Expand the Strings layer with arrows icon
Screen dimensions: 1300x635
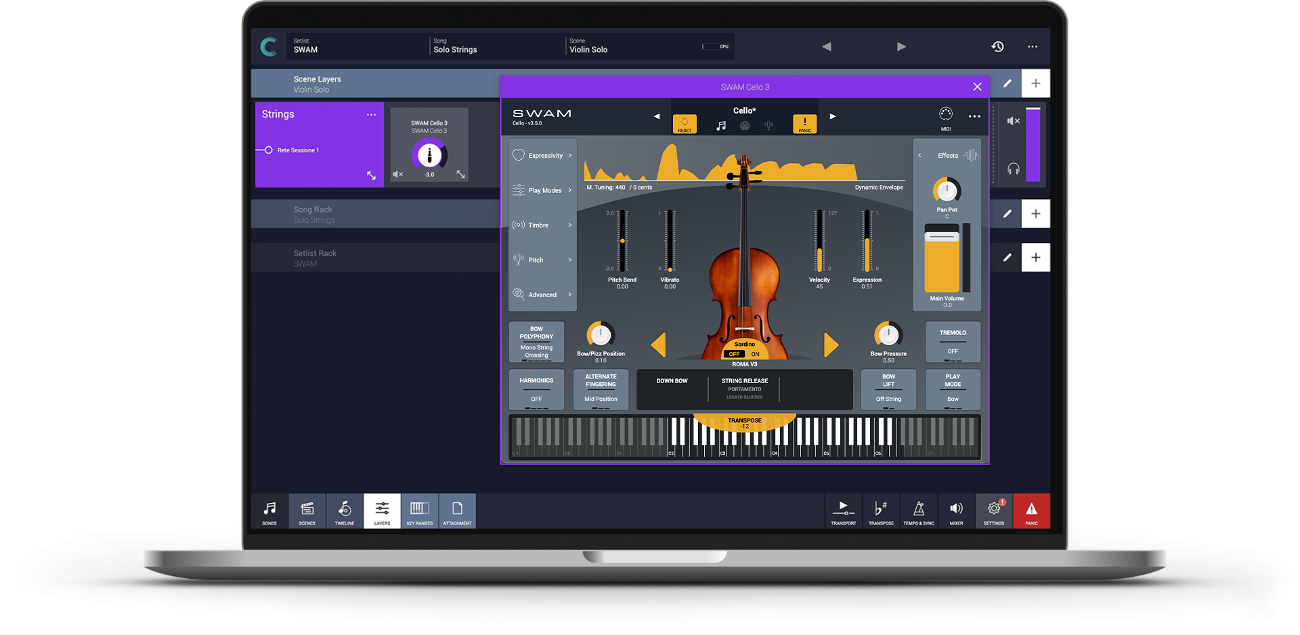point(371,175)
